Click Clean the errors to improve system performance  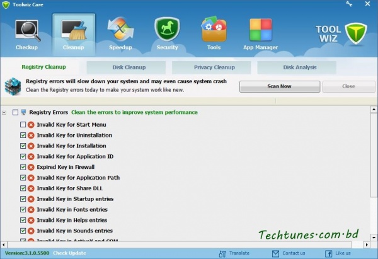tap(134, 112)
